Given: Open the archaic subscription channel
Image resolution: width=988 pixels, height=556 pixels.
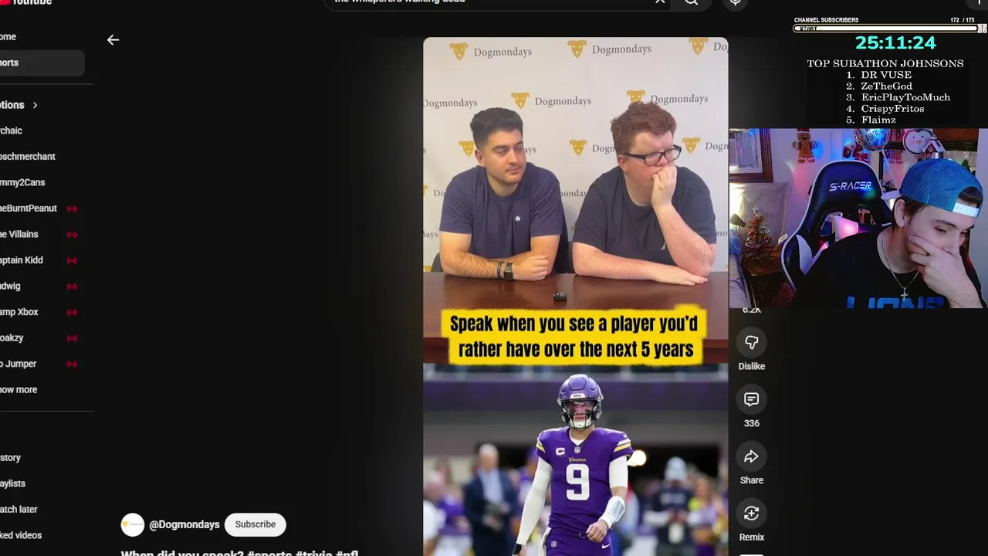Looking at the screenshot, I should (42, 131).
